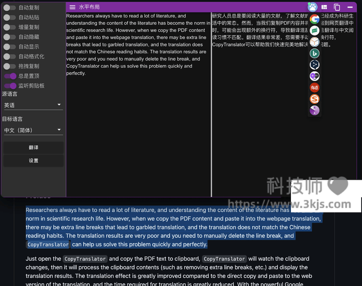Choose the purple double chat-bubble engine
Image resolution: width=362 pixels, height=286 pixels.
[314, 76]
